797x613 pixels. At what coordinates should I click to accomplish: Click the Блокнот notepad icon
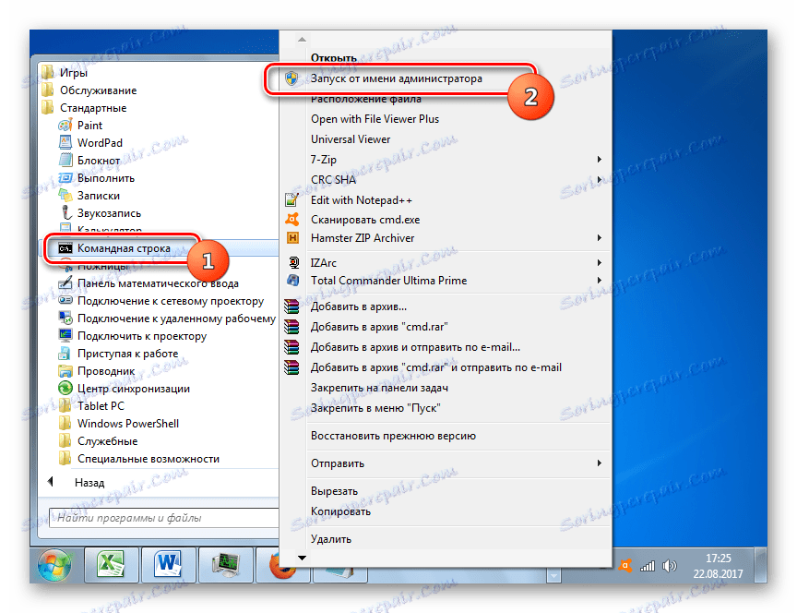(x=65, y=161)
